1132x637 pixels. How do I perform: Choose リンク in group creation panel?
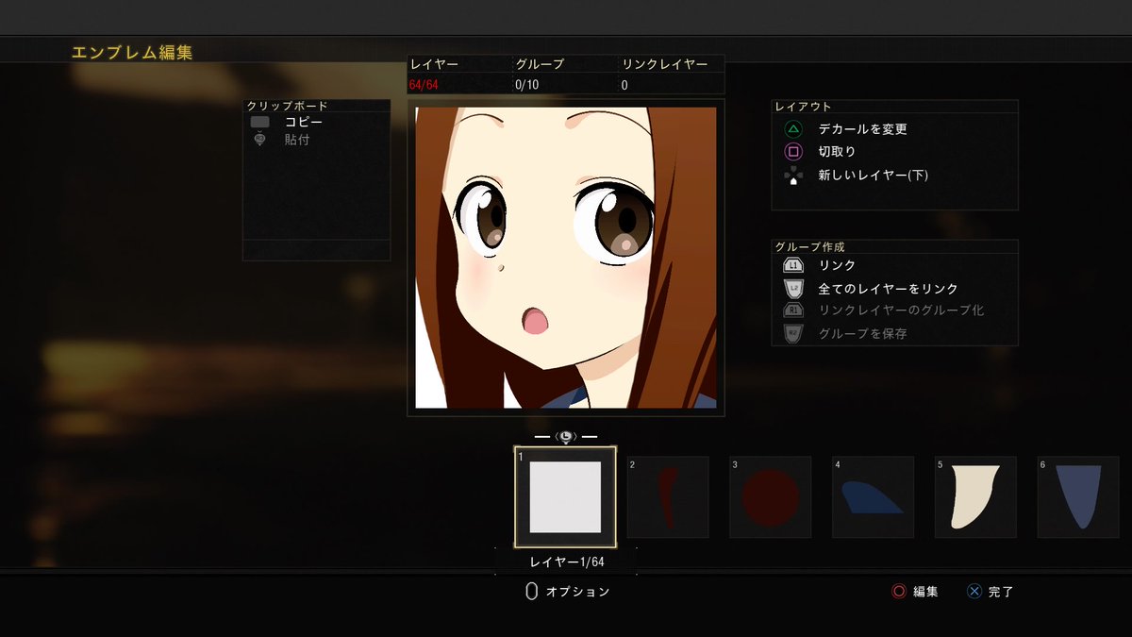pyautogui.click(x=837, y=266)
